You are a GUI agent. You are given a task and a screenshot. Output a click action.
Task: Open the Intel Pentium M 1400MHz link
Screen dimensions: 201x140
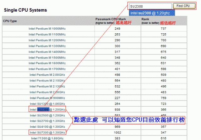(x=47, y=52)
